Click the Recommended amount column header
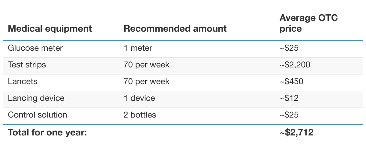The width and height of the screenshot is (366, 145). point(175,29)
